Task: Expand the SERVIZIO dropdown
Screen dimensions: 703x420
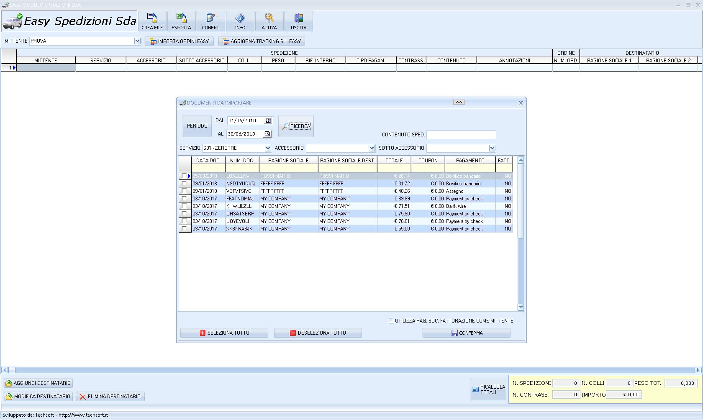Action: point(268,148)
